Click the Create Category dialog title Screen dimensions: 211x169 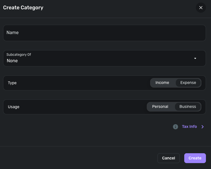pyautogui.click(x=23, y=8)
